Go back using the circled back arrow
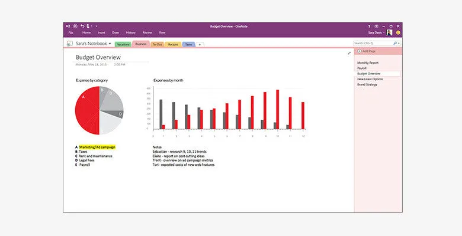This screenshot has height=236, width=462. (x=75, y=26)
